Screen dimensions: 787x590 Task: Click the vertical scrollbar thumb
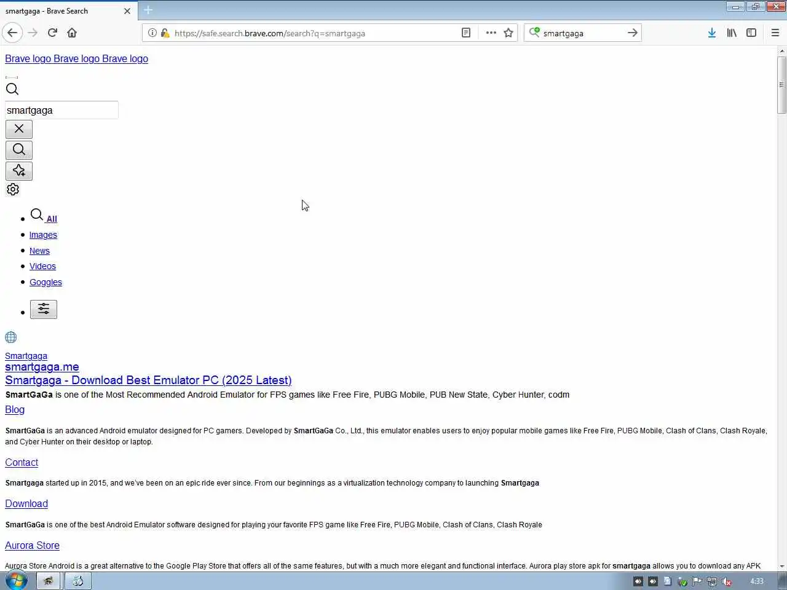click(x=781, y=85)
